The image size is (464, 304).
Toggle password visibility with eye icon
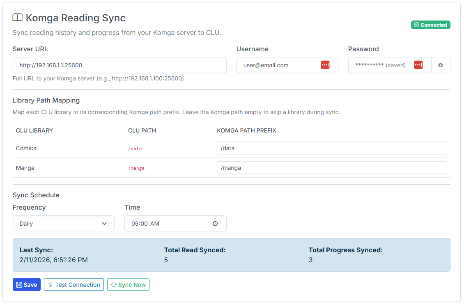click(x=440, y=65)
